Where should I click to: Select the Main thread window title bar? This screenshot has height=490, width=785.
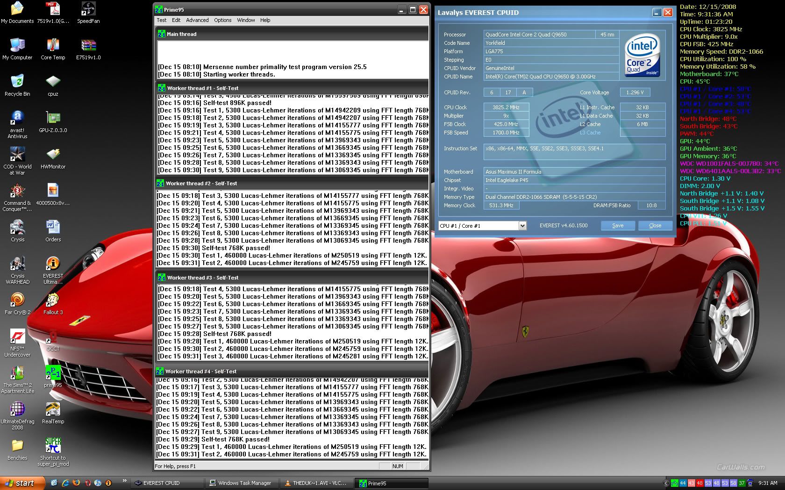click(292, 34)
